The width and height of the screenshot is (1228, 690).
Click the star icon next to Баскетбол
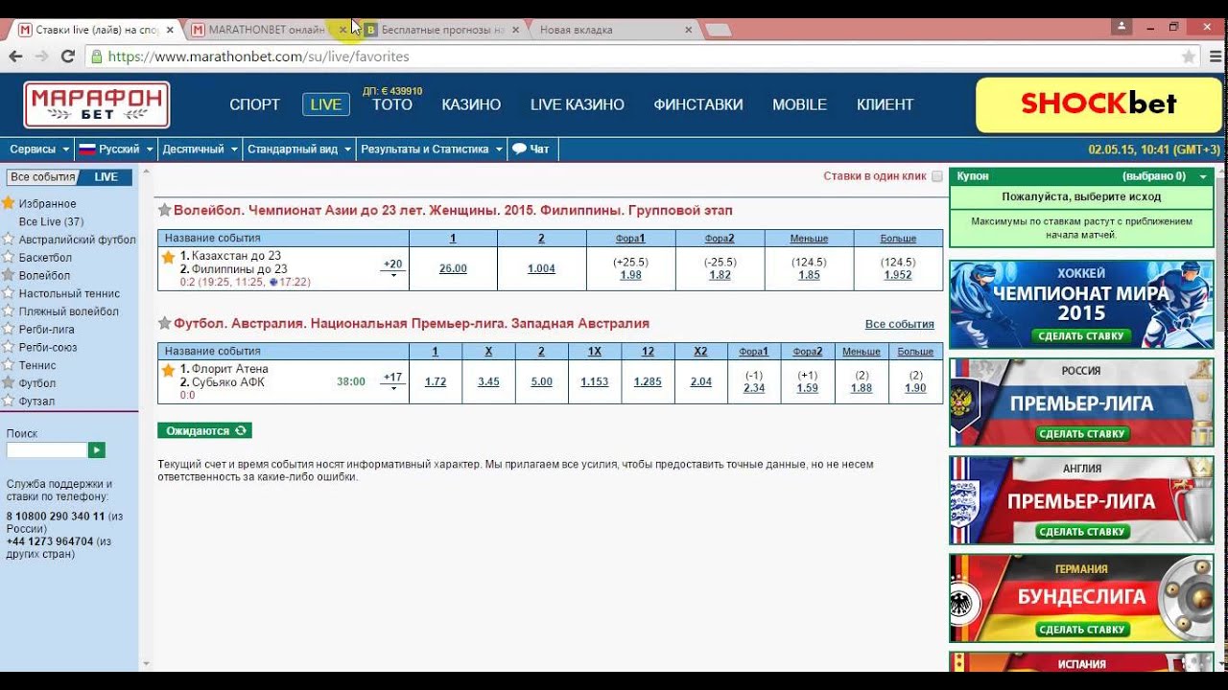click(9, 257)
